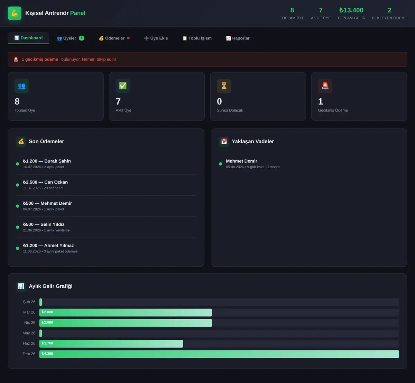
Task: Click the '1 gecikmiş ödeme' alert link
Action: pyautogui.click(x=40, y=59)
